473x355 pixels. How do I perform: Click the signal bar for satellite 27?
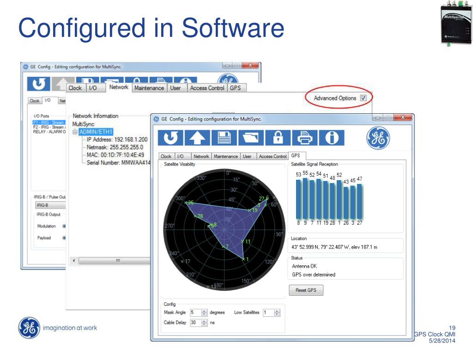point(359,201)
